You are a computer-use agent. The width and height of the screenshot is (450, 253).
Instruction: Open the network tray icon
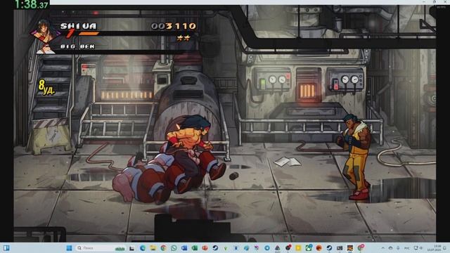tap(416, 248)
